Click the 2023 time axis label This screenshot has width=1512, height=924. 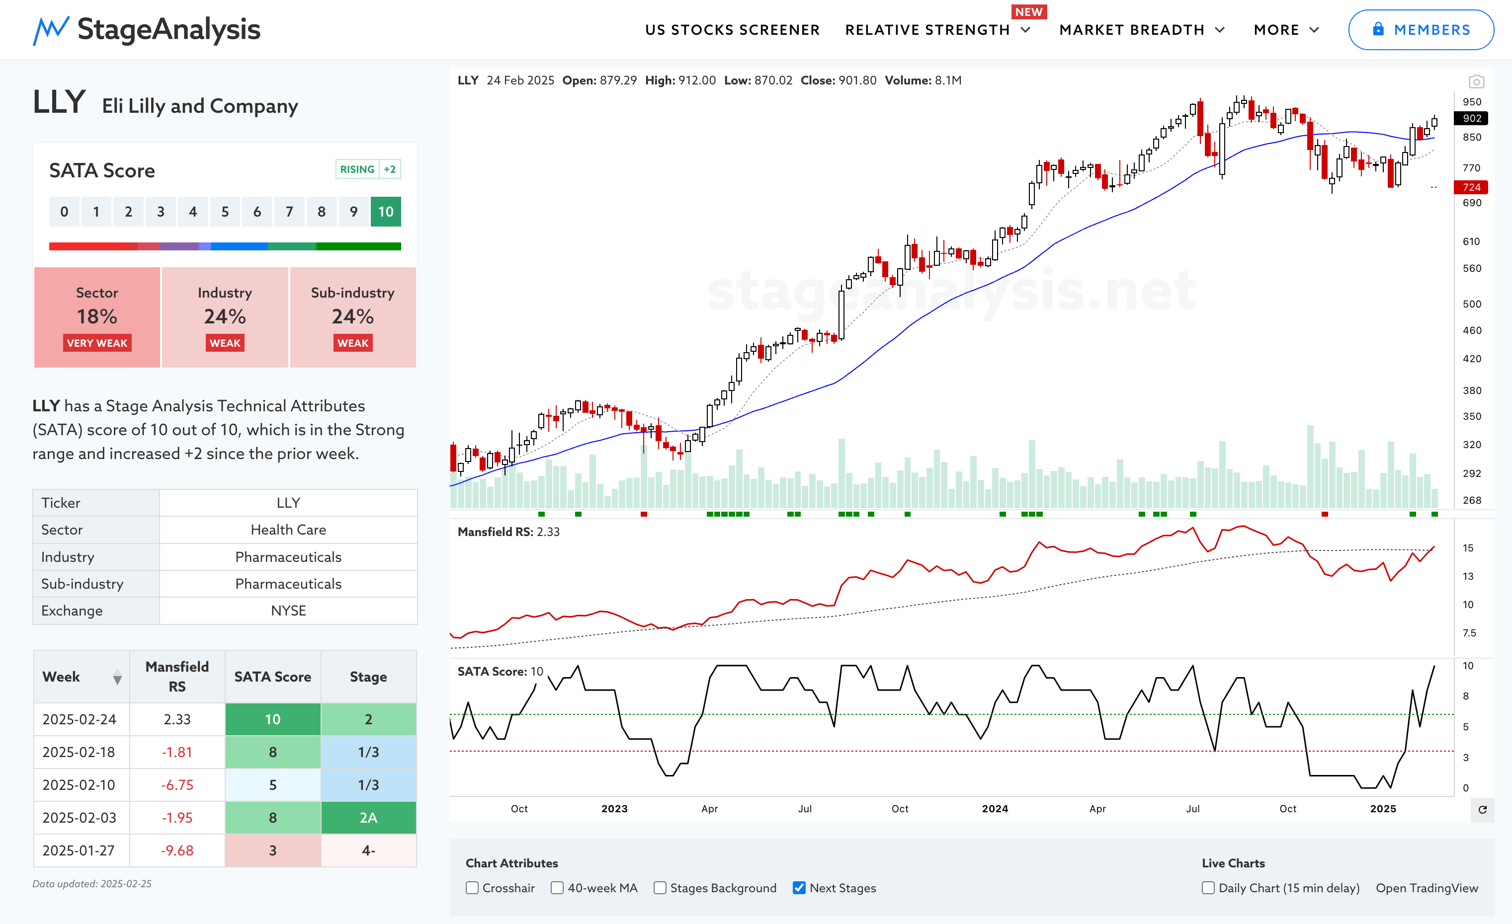(614, 809)
